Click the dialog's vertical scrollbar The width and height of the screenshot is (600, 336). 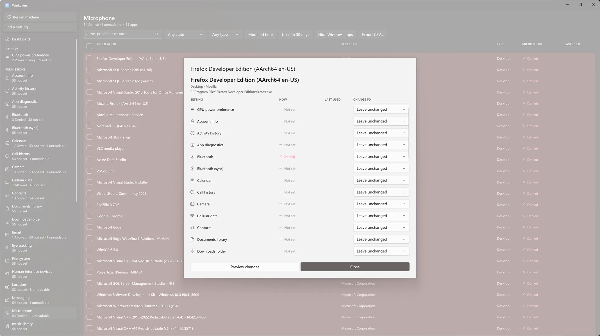[408, 133]
